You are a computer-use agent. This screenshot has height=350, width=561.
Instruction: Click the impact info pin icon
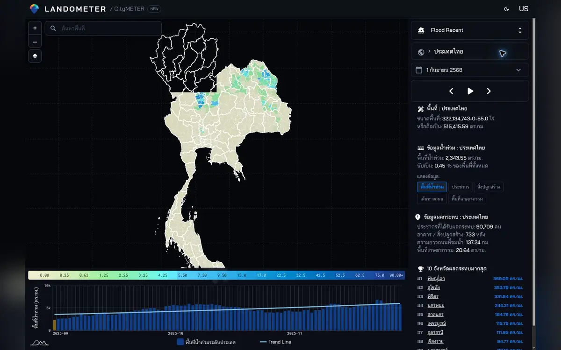tap(417, 217)
